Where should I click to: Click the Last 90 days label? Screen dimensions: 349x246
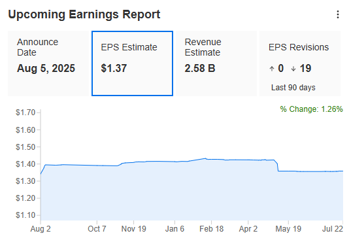293,88
